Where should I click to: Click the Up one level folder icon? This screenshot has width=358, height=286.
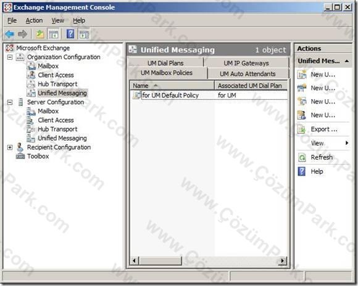tap(40, 35)
